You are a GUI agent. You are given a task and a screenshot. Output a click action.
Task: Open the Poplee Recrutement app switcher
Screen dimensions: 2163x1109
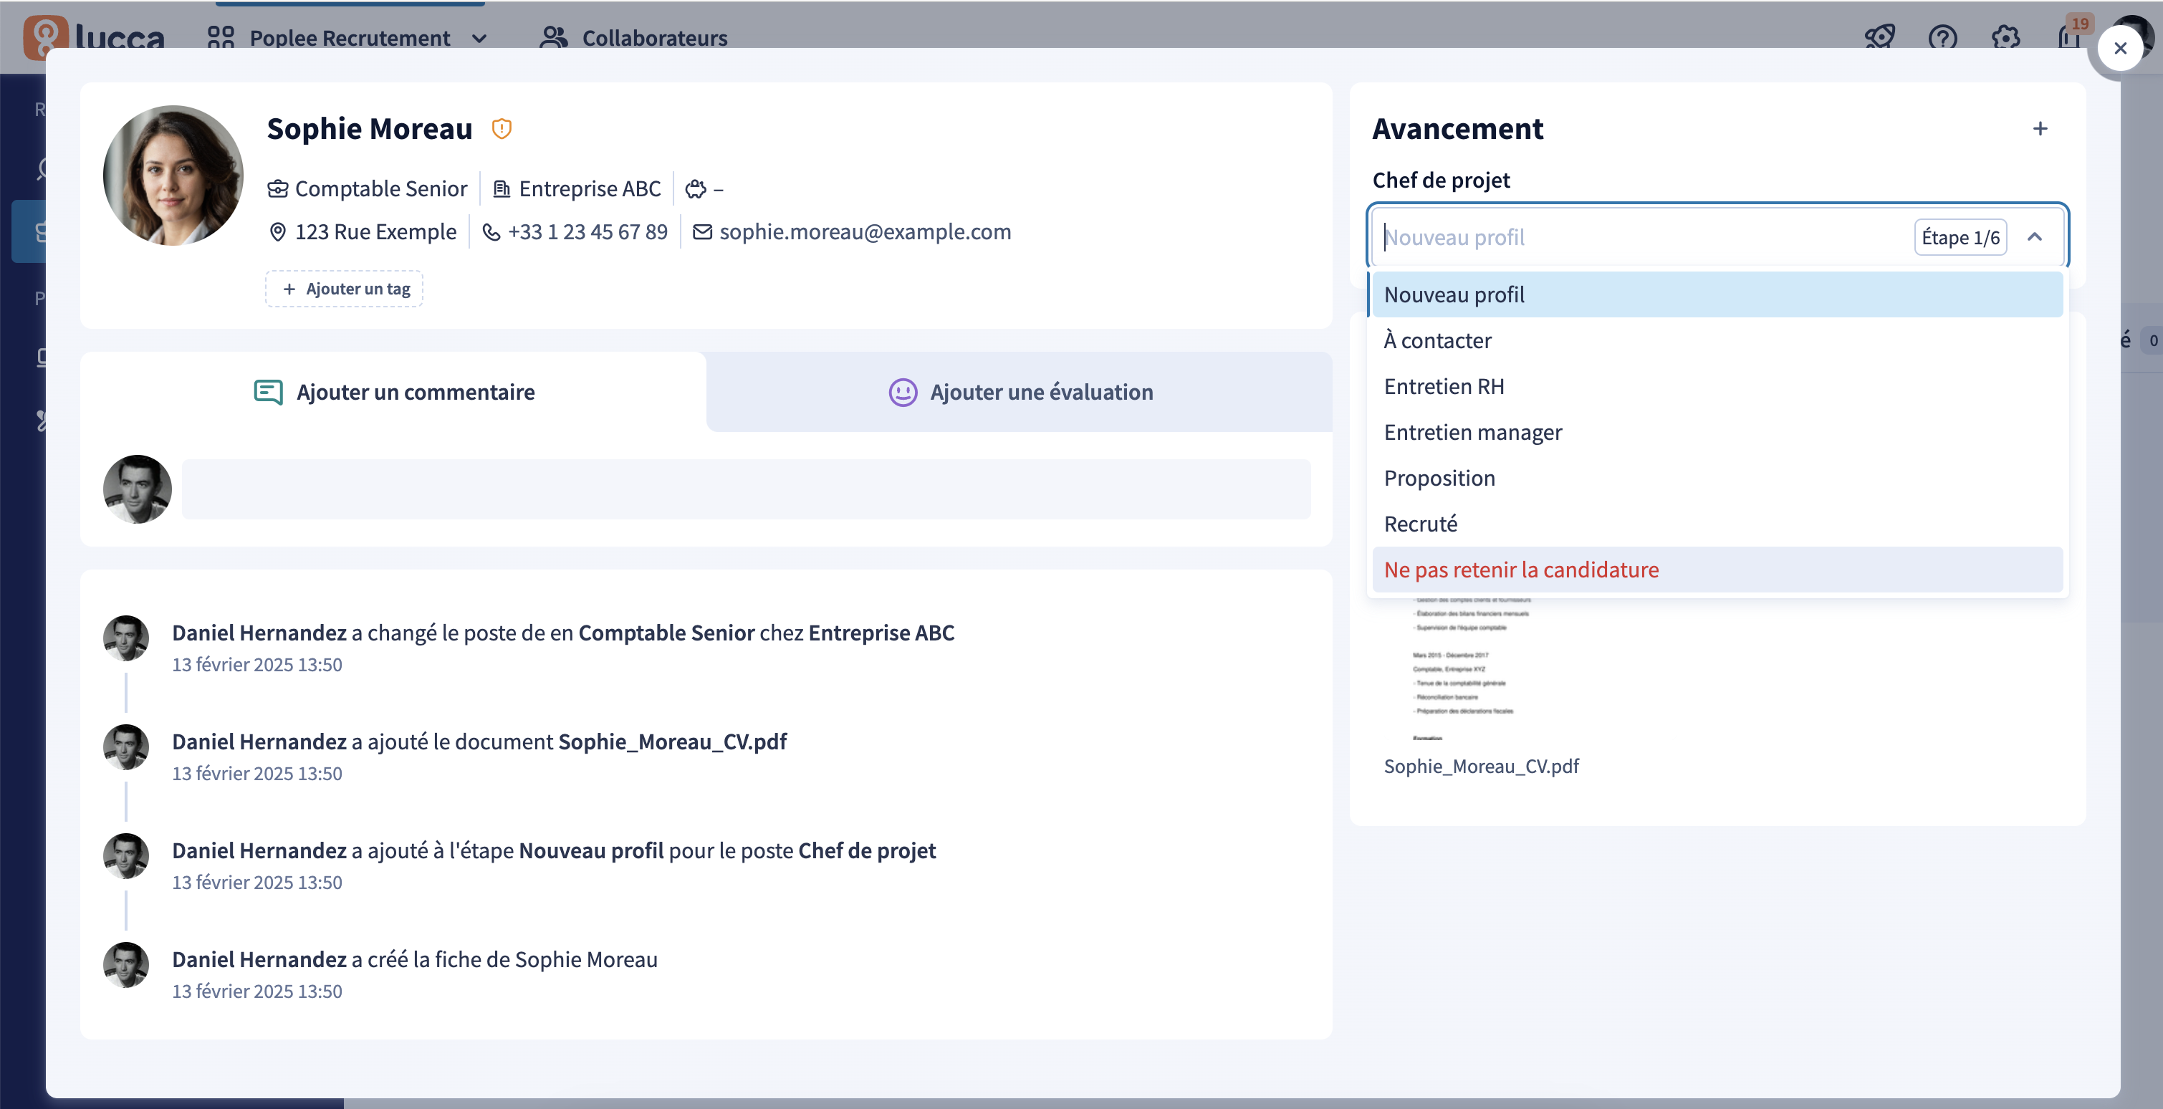(347, 38)
